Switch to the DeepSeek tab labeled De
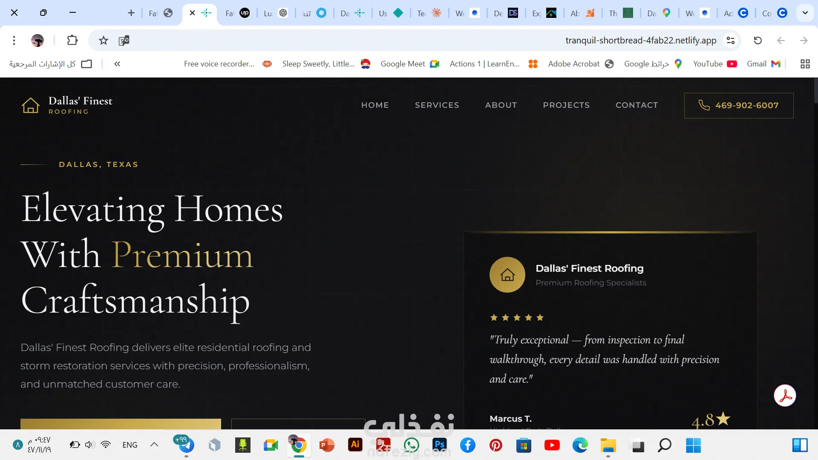The width and height of the screenshot is (818, 460). [505, 13]
